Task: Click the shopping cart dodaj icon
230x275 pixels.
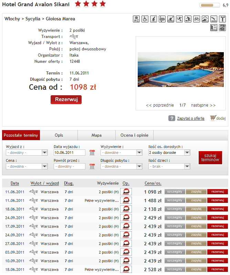Action: [213, 118]
